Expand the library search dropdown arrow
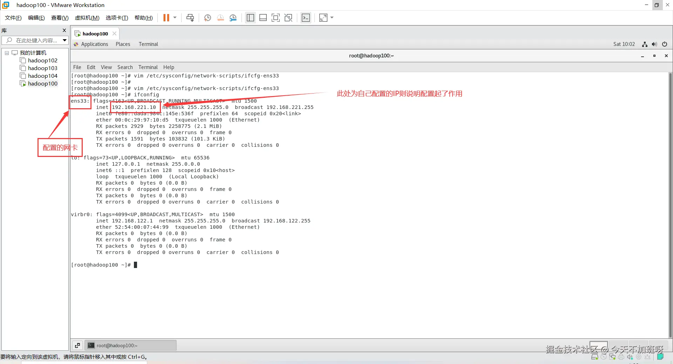673x364 pixels. 65,40
